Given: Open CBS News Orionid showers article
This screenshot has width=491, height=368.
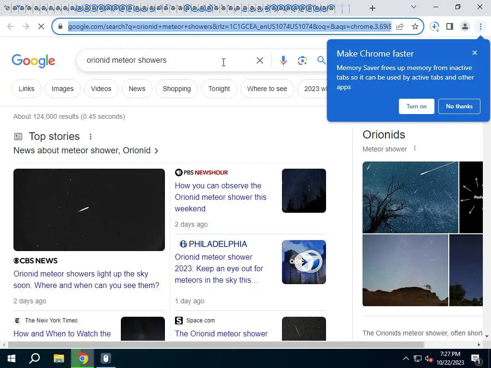Looking at the screenshot, I should 86,279.
